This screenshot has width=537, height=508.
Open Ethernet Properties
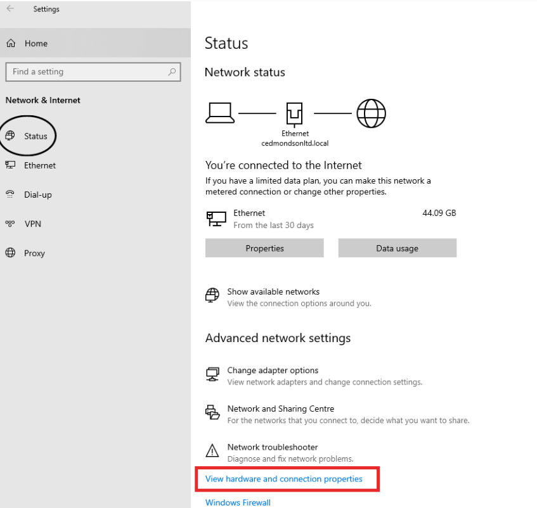point(264,248)
